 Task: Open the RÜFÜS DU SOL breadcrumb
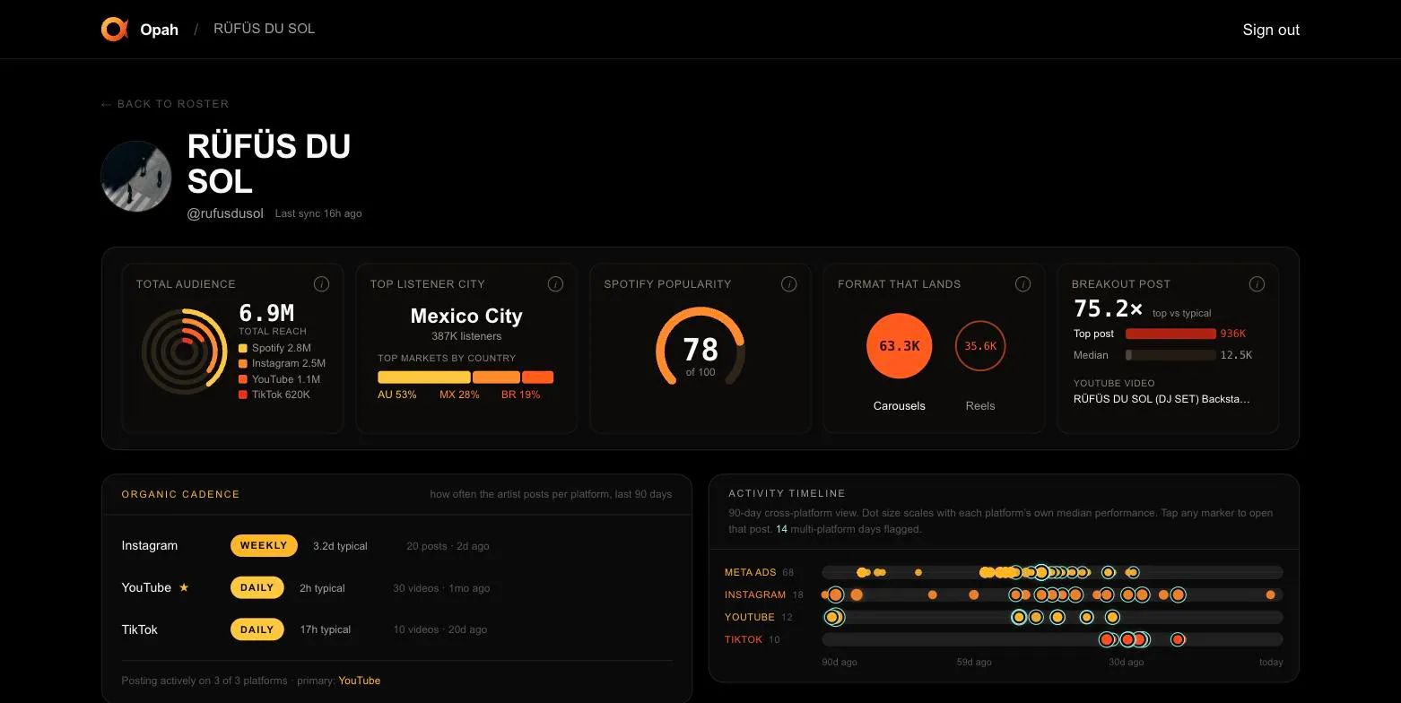265,29
